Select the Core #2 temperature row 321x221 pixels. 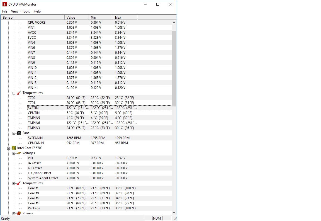tap(99, 198)
